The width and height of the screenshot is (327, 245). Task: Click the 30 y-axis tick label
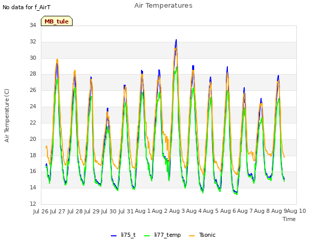33,58
